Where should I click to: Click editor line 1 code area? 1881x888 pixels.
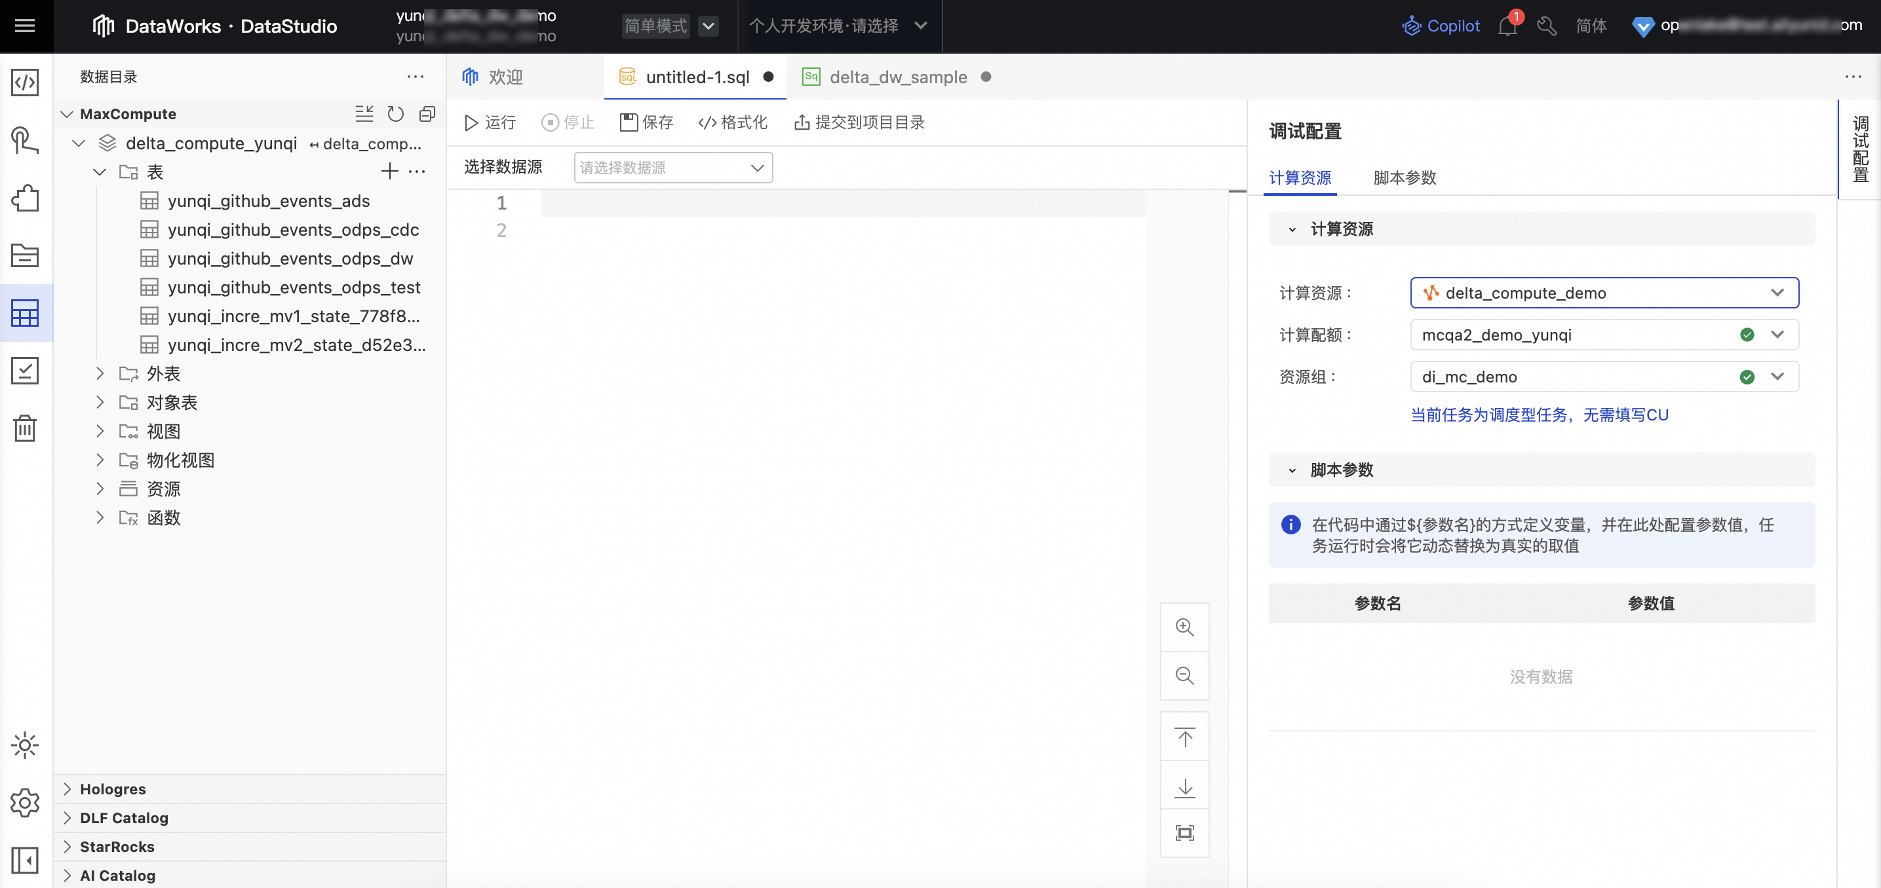click(x=843, y=203)
